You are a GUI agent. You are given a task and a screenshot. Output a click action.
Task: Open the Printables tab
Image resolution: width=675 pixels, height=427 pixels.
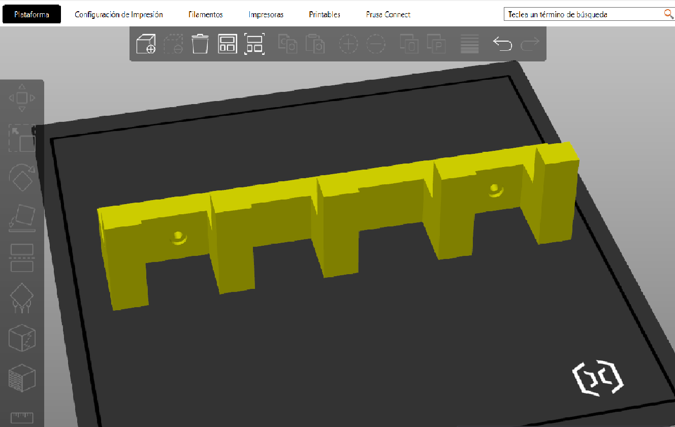tap(325, 14)
